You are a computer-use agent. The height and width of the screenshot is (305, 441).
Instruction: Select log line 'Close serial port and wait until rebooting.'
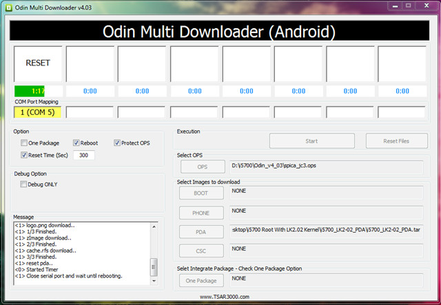(69, 276)
